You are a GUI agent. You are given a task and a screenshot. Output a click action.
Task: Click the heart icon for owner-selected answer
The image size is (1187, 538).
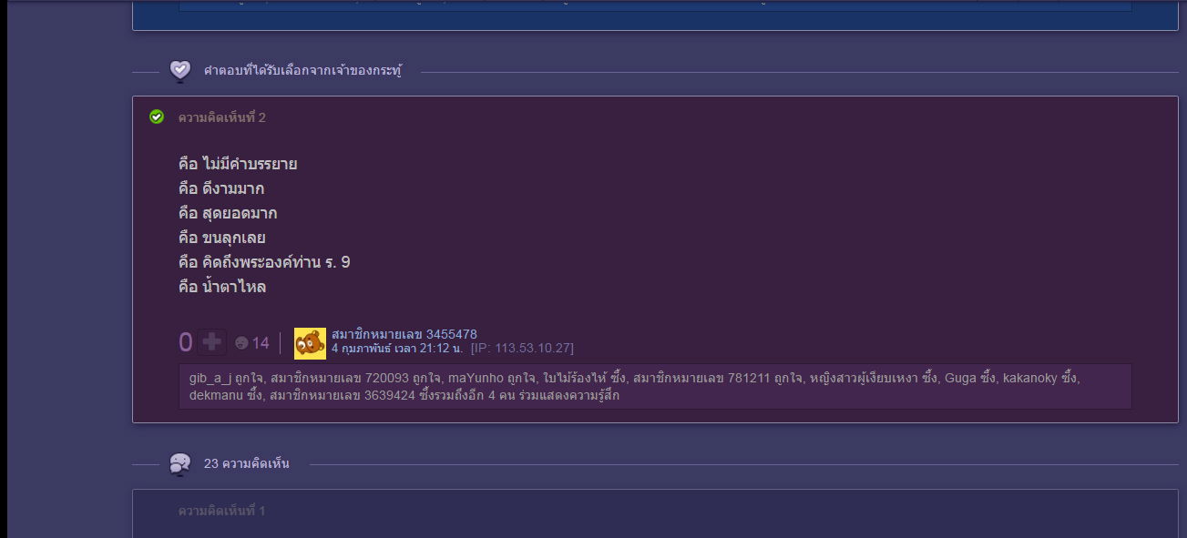[x=180, y=70]
